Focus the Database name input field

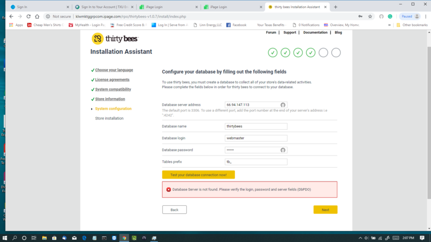[x=256, y=127]
